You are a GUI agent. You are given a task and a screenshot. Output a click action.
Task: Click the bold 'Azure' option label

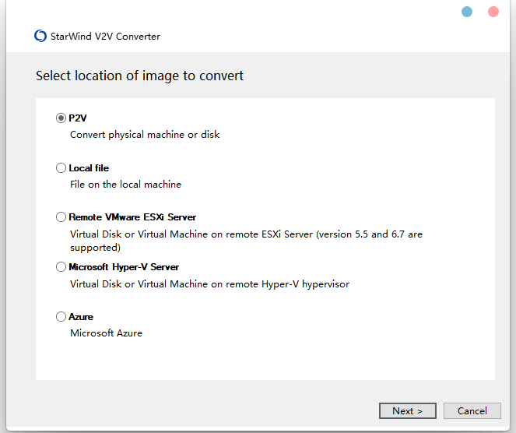[81, 316]
